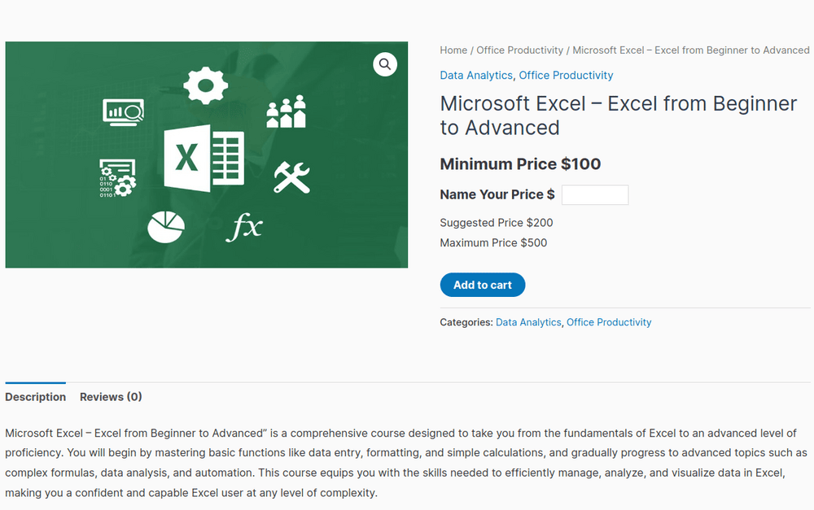
Task: Open Data Analytics link above the title
Action: pyautogui.click(x=476, y=76)
